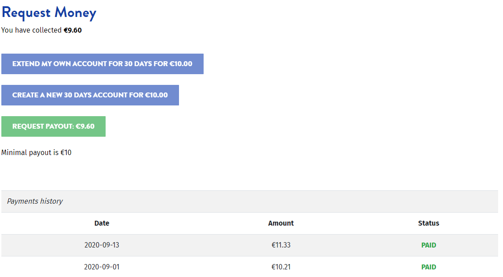Click the €10.21 amount cell
Viewport: 503px width, 277px height.
click(281, 267)
